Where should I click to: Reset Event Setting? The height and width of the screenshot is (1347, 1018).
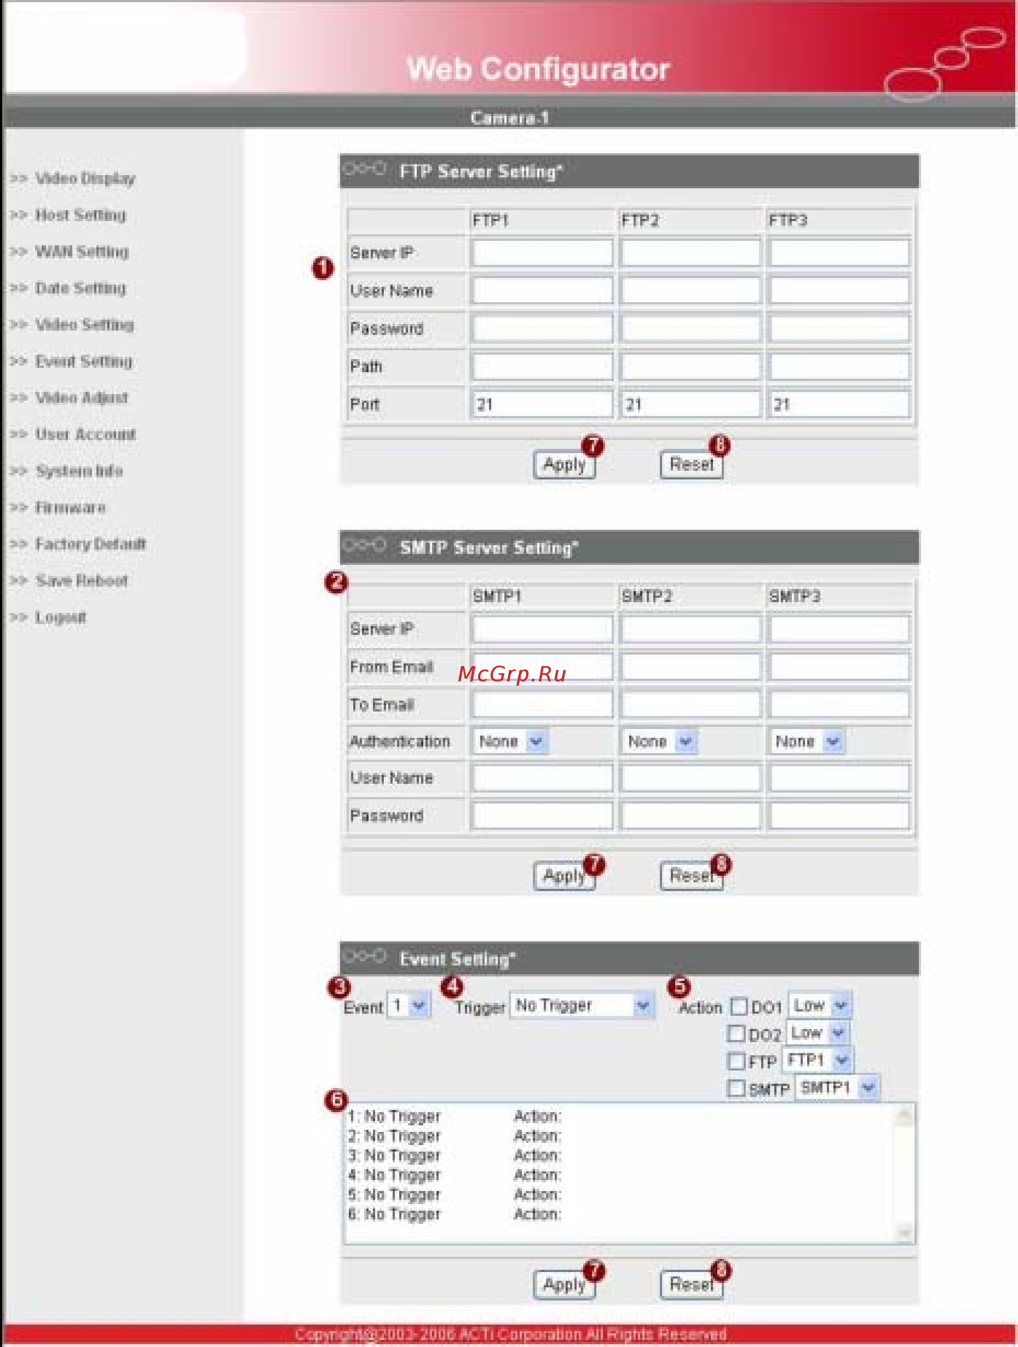click(692, 1285)
